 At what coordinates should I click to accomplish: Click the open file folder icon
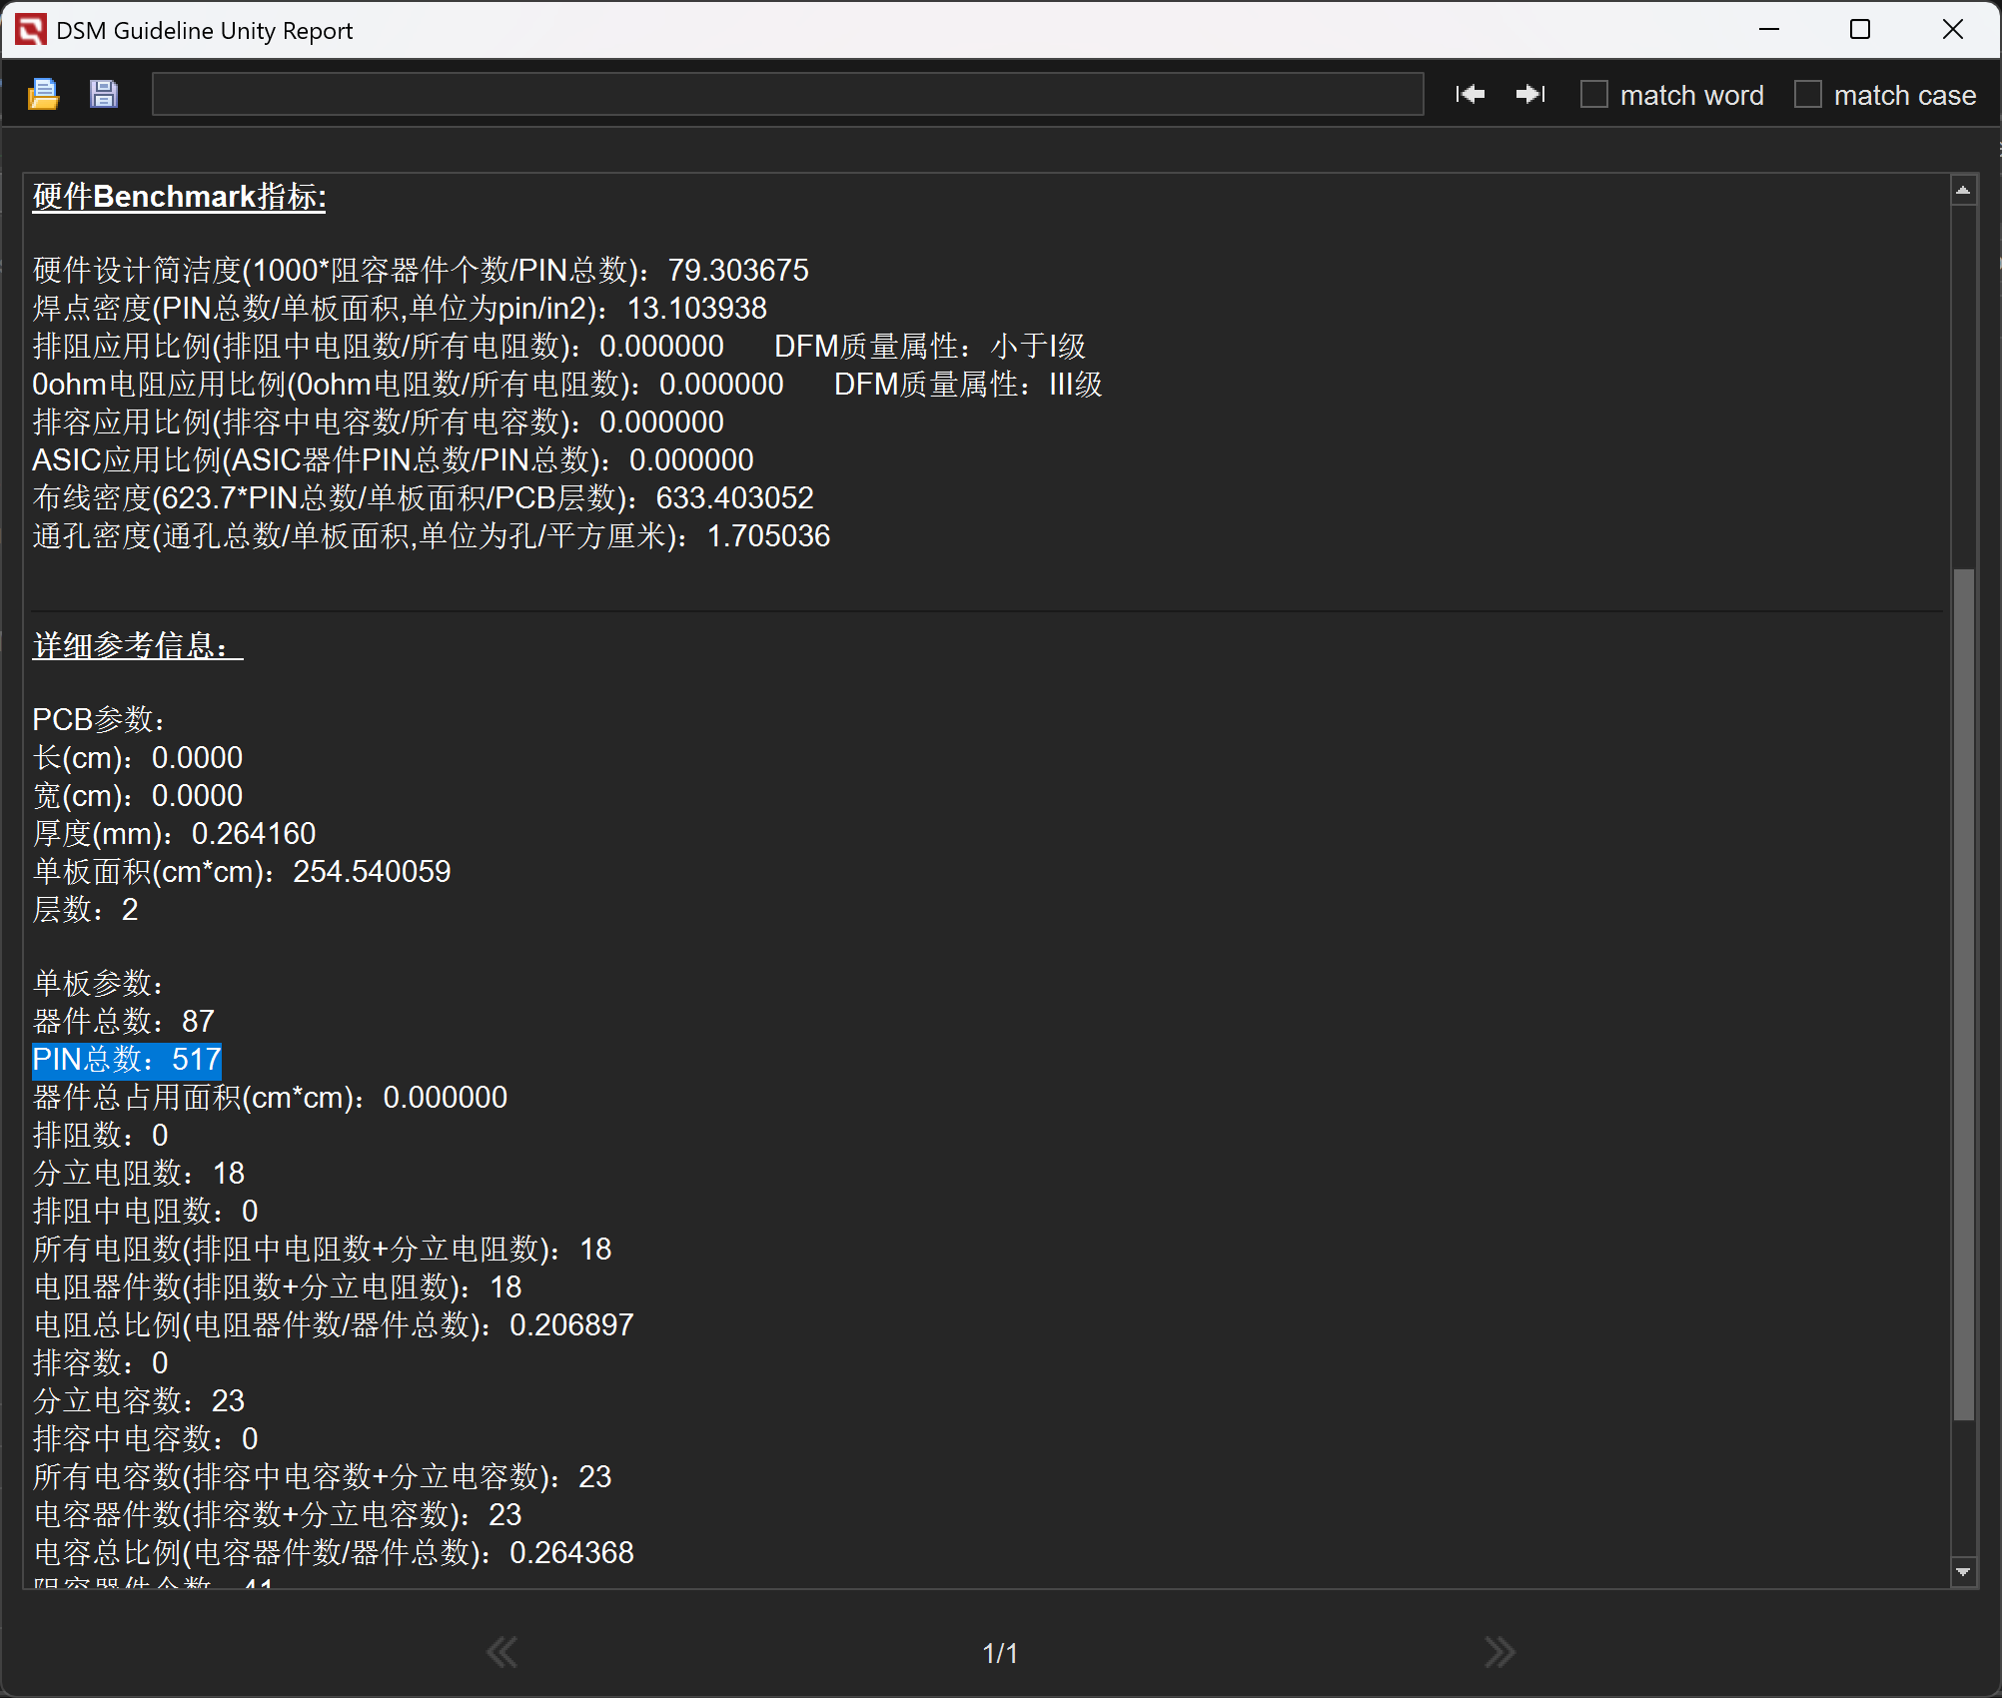[43, 94]
